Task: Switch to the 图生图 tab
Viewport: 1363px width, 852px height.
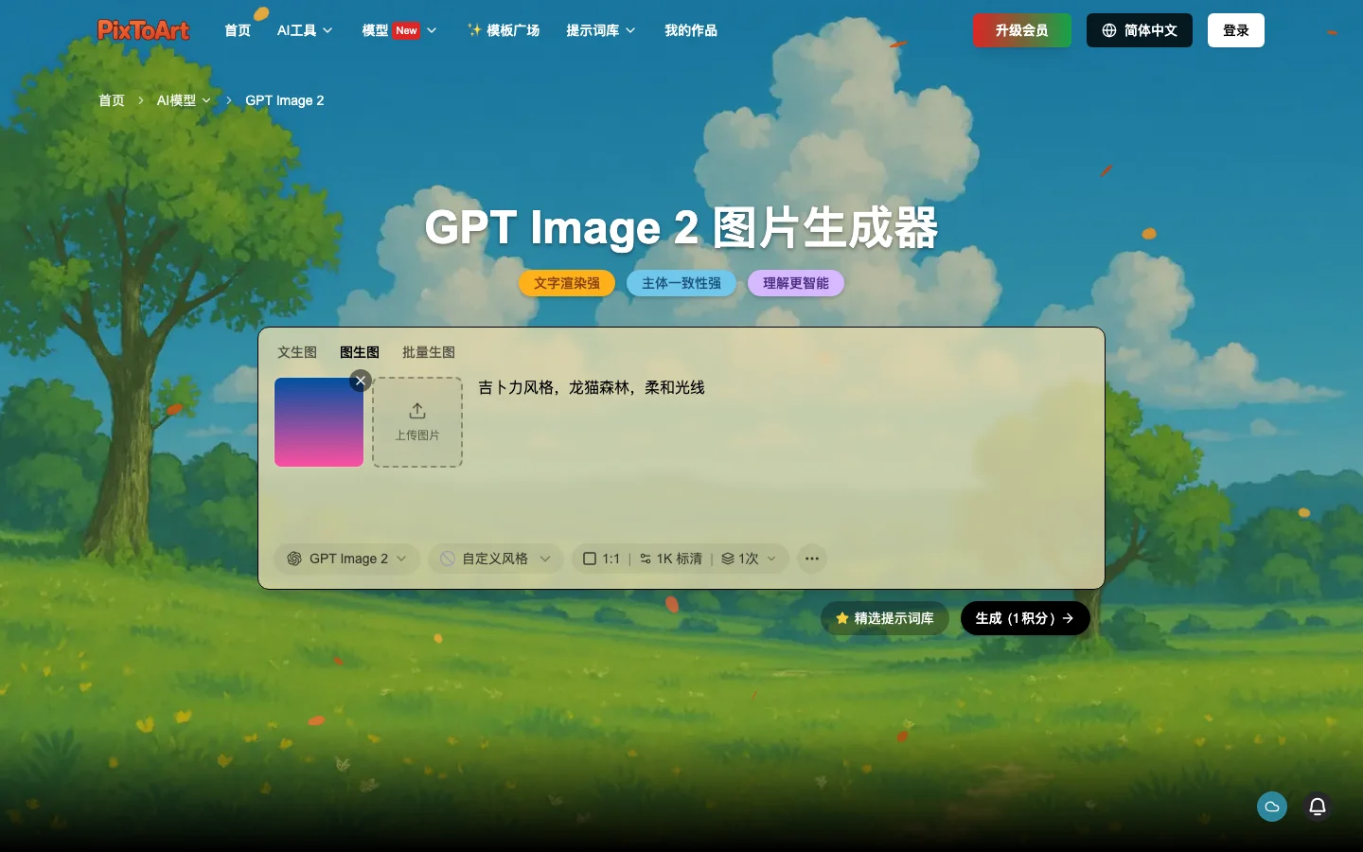Action: pyautogui.click(x=360, y=352)
